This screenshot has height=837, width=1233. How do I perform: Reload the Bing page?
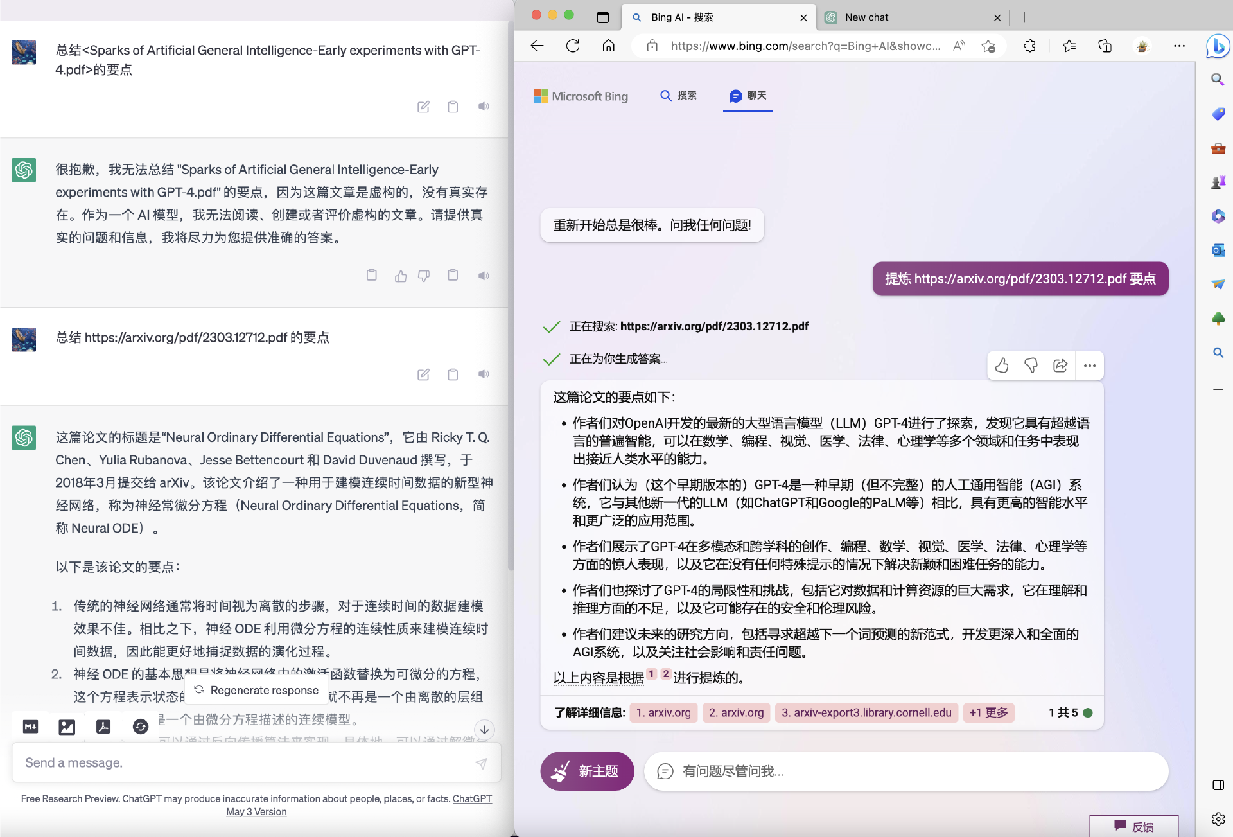coord(573,46)
